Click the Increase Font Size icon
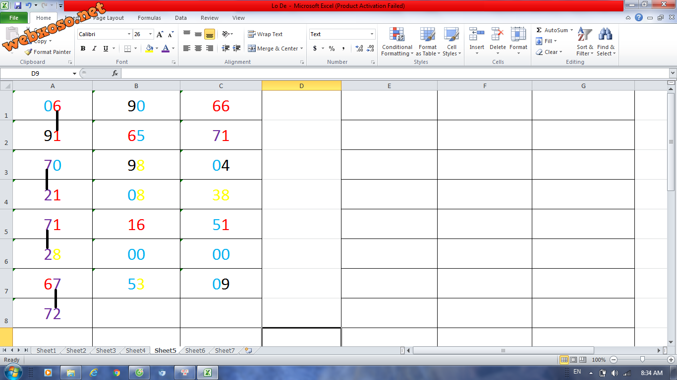The image size is (677, 380). [160, 34]
